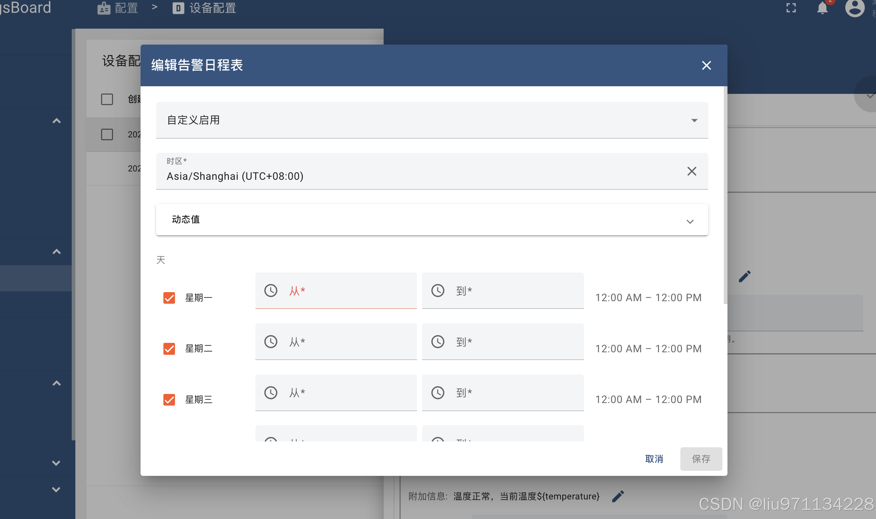876x519 pixels.
Task: Uncheck the 星期二 checkbox
Action: (169, 349)
